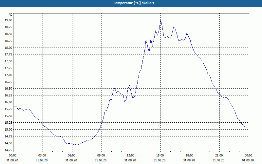Viewport: 262px width, 164px height.
Task: Select the 17,75 y-axis value
Action: coord(9,54)
